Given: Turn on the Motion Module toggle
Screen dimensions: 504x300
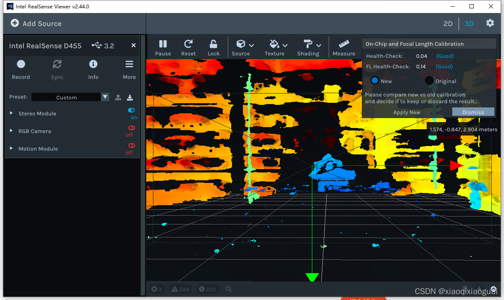Looking at the screenshot, I should coord(132,146).
